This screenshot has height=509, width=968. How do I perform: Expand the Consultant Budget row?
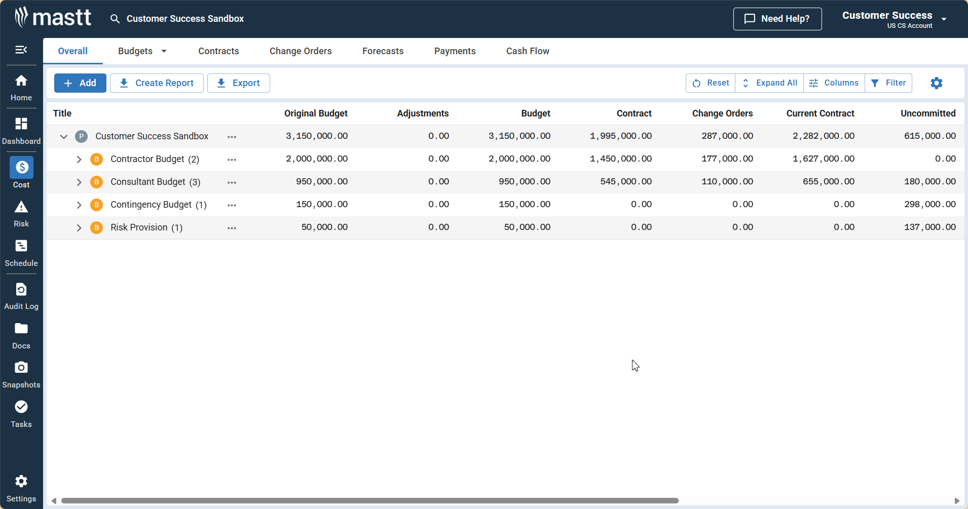79,182
